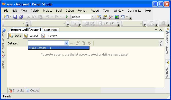The width and height of the screenshot is (171, 100).
Task: Open Project menu
Action: coord(47,11)
